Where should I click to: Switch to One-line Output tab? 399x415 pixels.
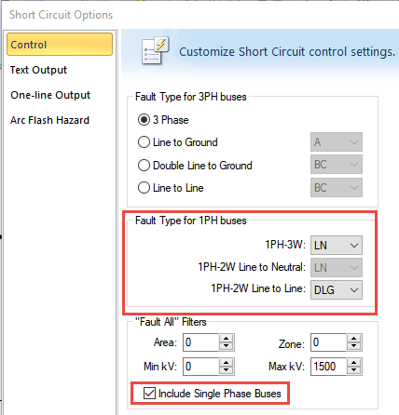[50, 95]
